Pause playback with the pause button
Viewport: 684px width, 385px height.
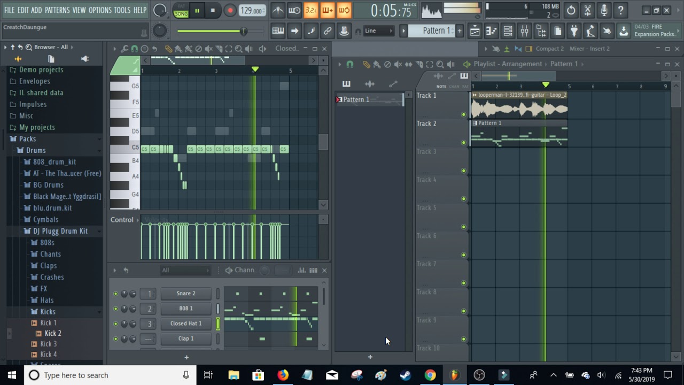(197, 11)
